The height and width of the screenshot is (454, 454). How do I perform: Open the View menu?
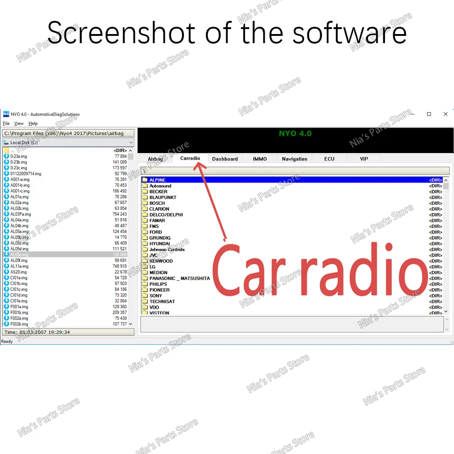pyautogui.click(x=19, y=123)
